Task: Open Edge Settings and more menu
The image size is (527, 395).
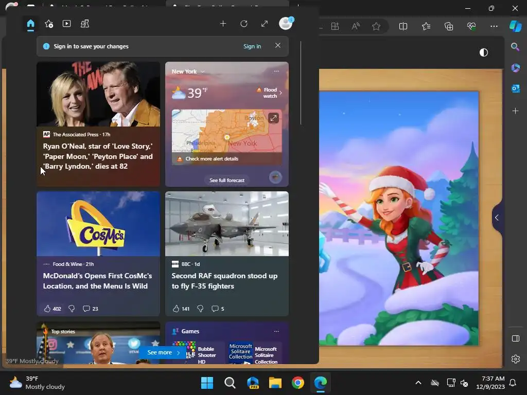Action: [x=494, y=26]
